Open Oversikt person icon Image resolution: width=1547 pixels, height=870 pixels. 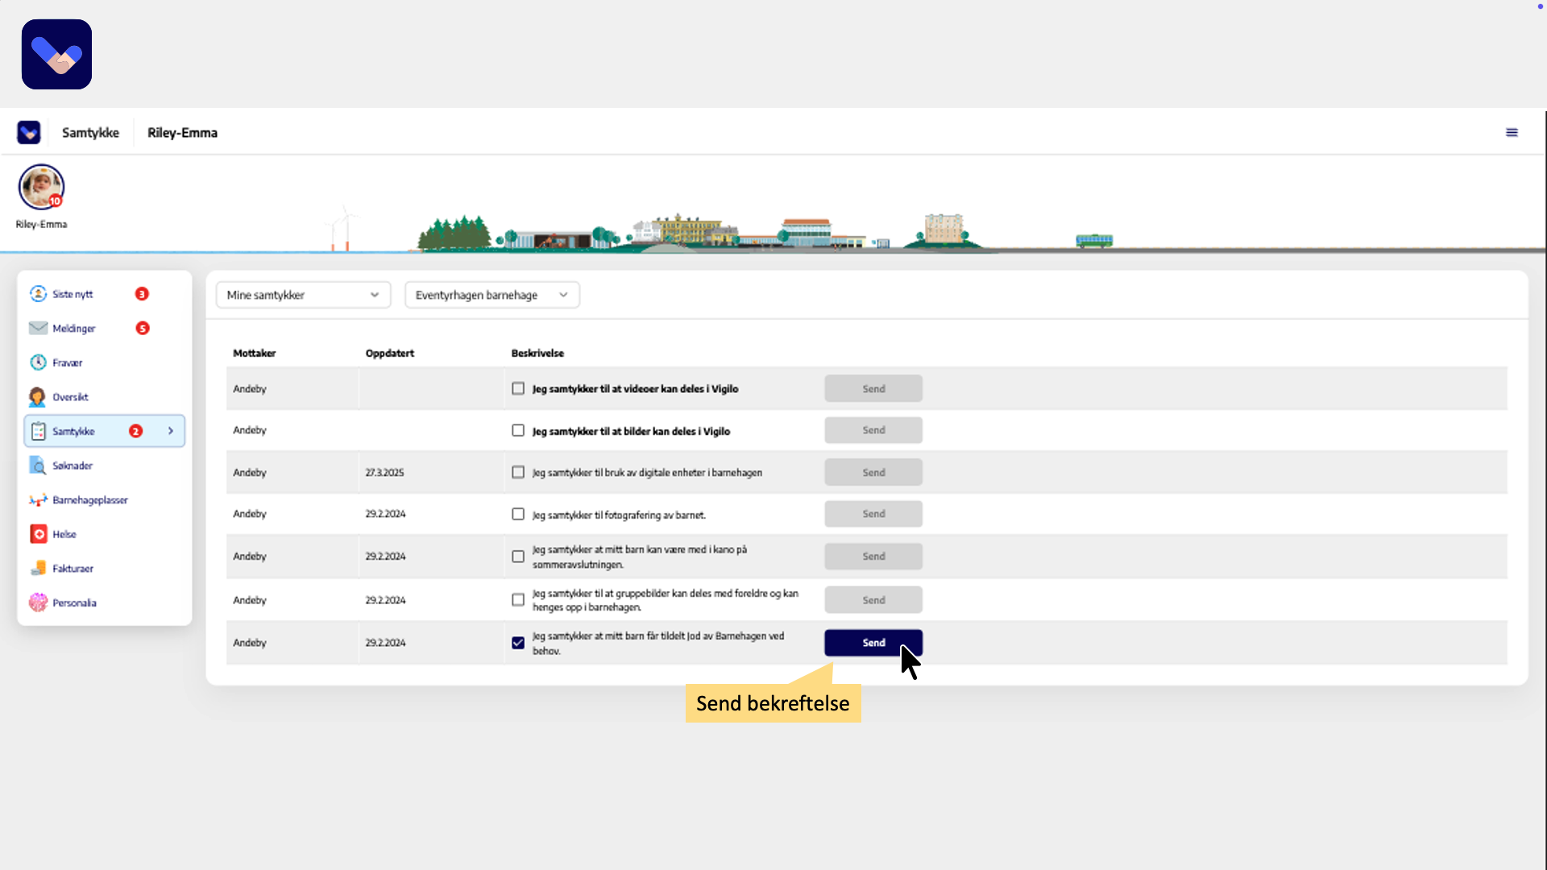click(x=38, y=397)
